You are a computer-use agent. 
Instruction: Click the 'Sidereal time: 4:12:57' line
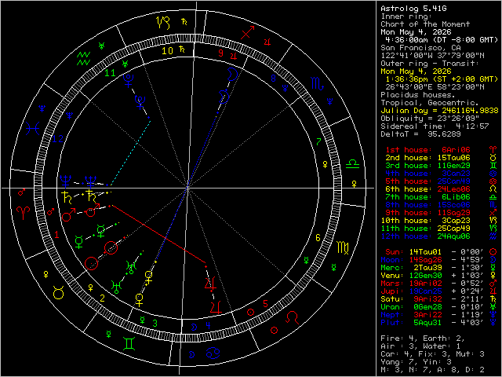pyautogui.click(x=435, y=126)
